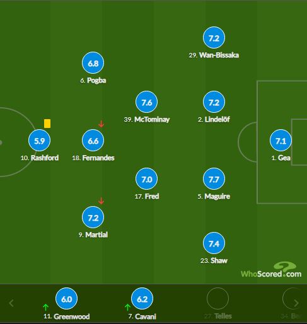Screen dimensions: 307x324
Task: Click the red substituted-off arrow above Fernandes
Action: [101, 124]
